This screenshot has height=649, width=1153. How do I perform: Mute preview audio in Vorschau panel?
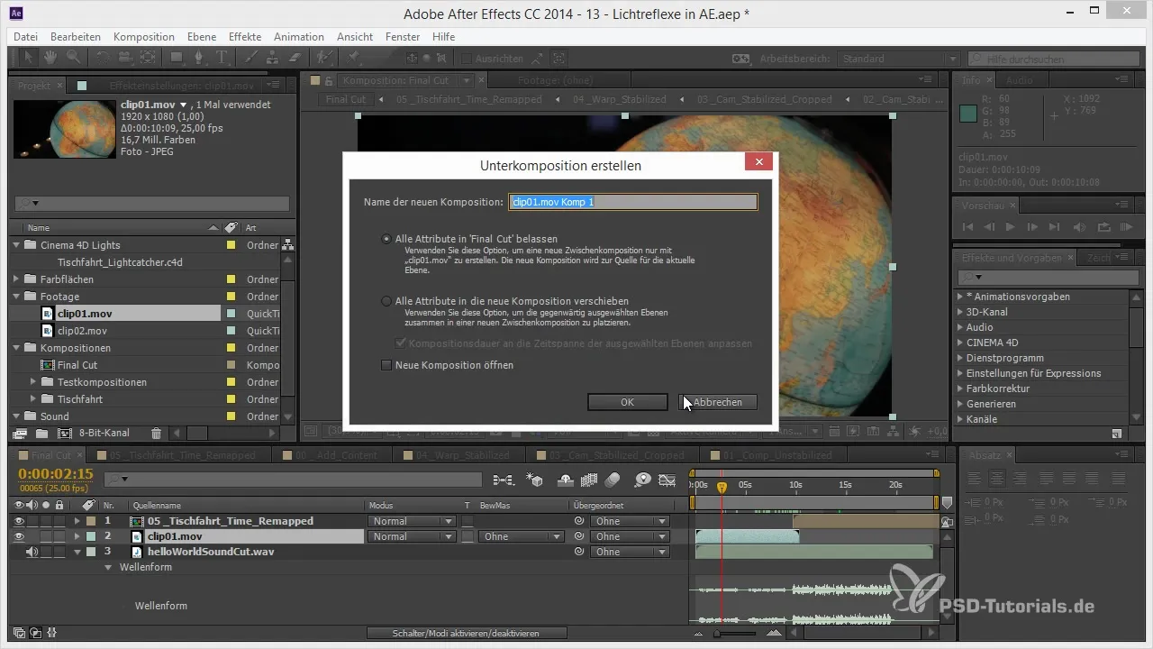pos(1080,226)
